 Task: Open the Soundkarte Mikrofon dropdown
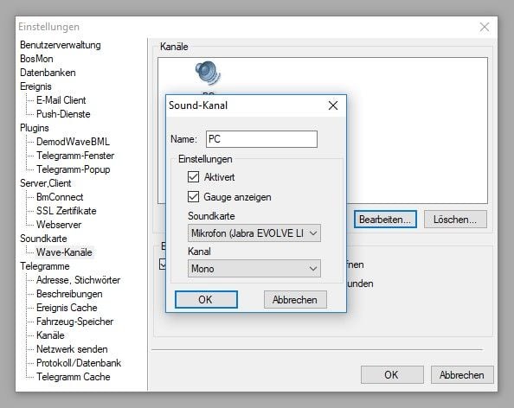(x=254, y=233)
